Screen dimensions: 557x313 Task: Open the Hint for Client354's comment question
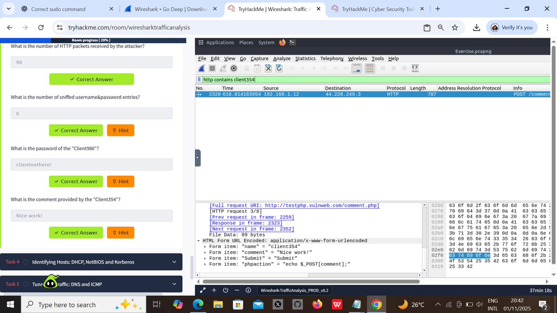120,232
